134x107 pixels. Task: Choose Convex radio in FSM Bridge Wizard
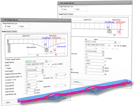click(x=42, y=67)
